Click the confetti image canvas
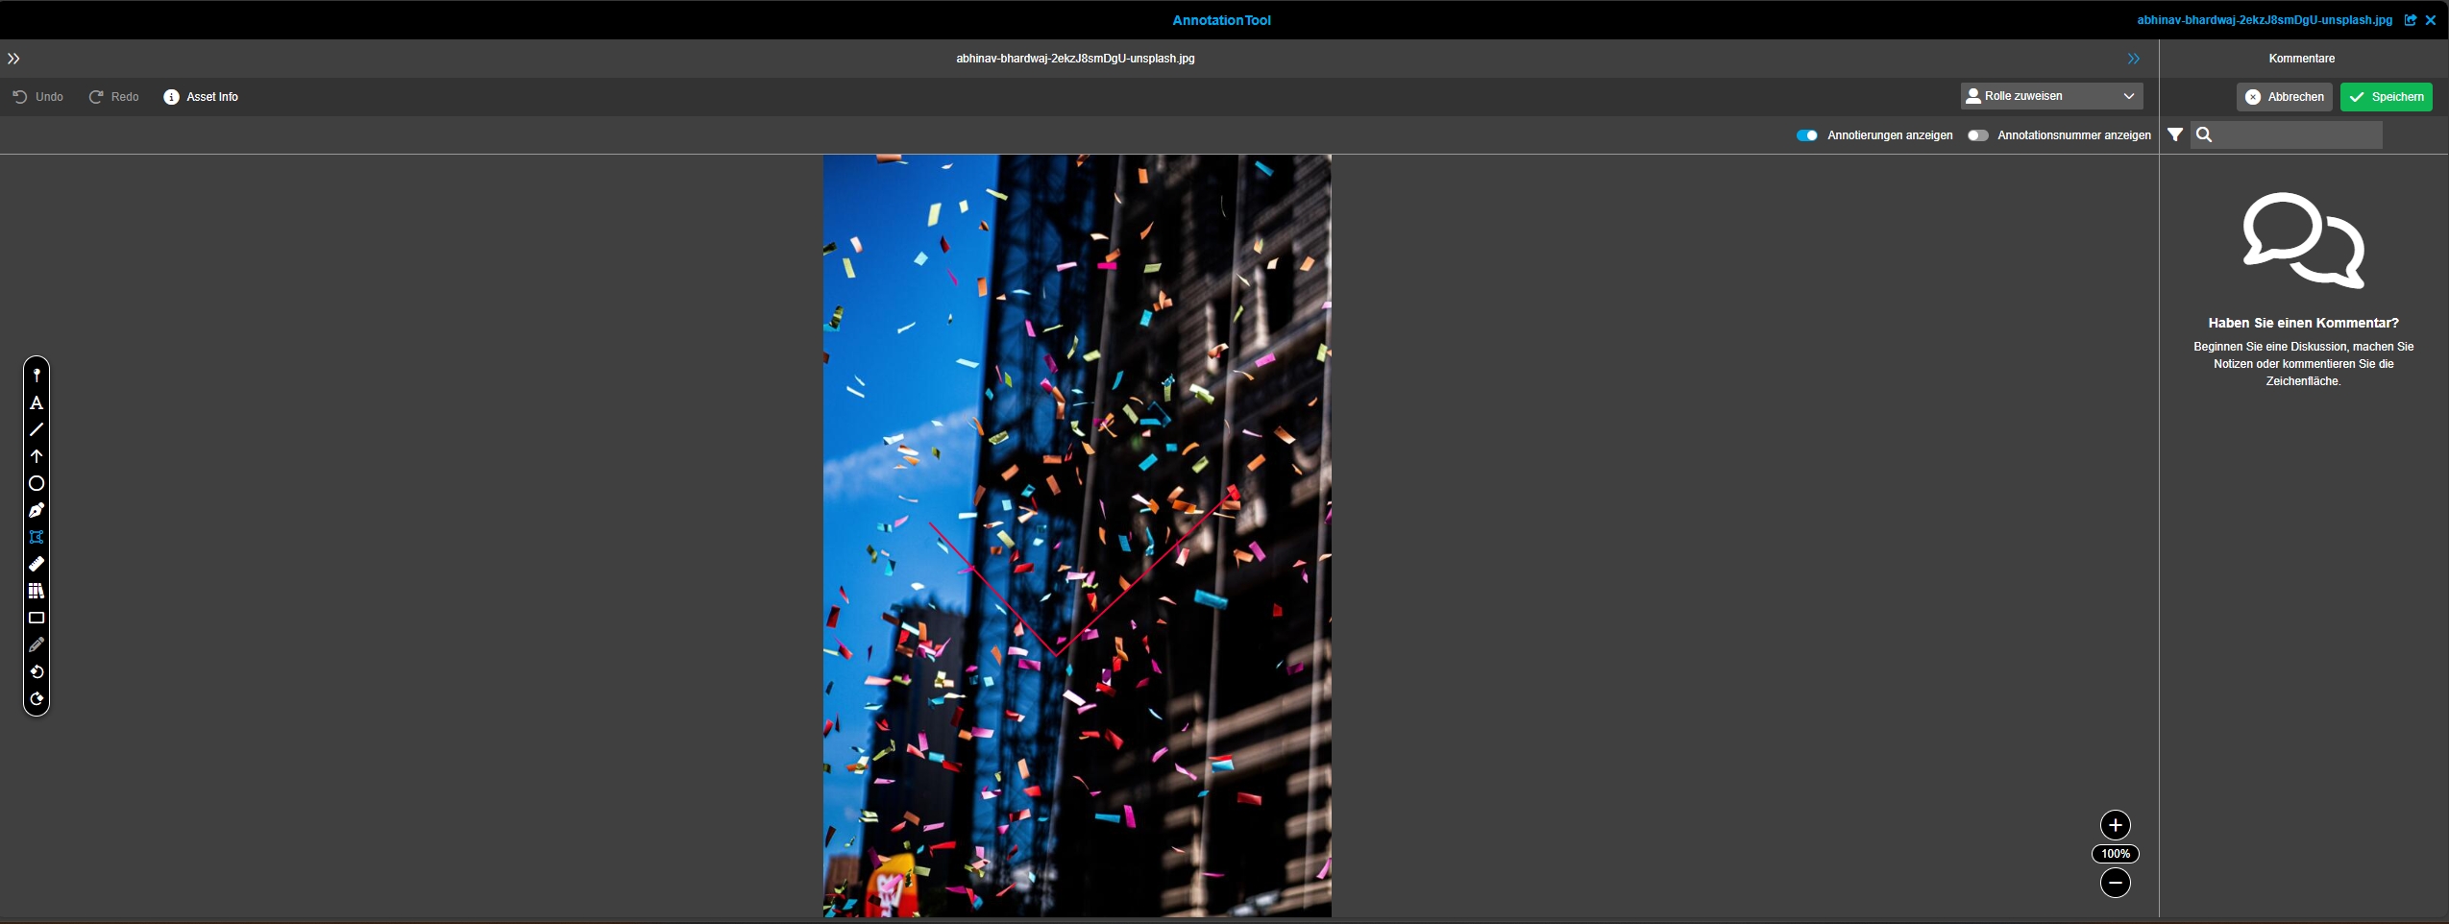 pyautogui.click(x=1077, y=536)
